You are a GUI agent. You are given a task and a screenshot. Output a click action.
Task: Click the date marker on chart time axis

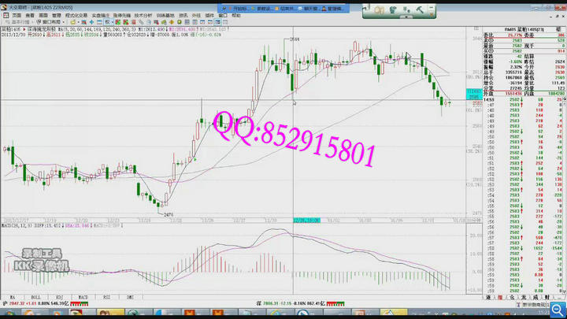(306, 221)
